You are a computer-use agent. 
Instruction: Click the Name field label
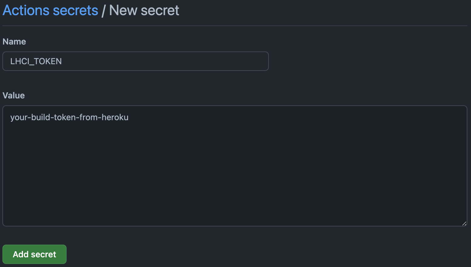[x=14, y=41]
